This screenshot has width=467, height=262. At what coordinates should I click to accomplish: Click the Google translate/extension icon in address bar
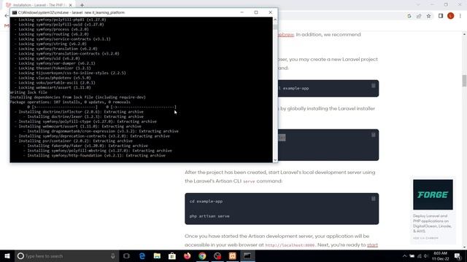coord(409,16)
